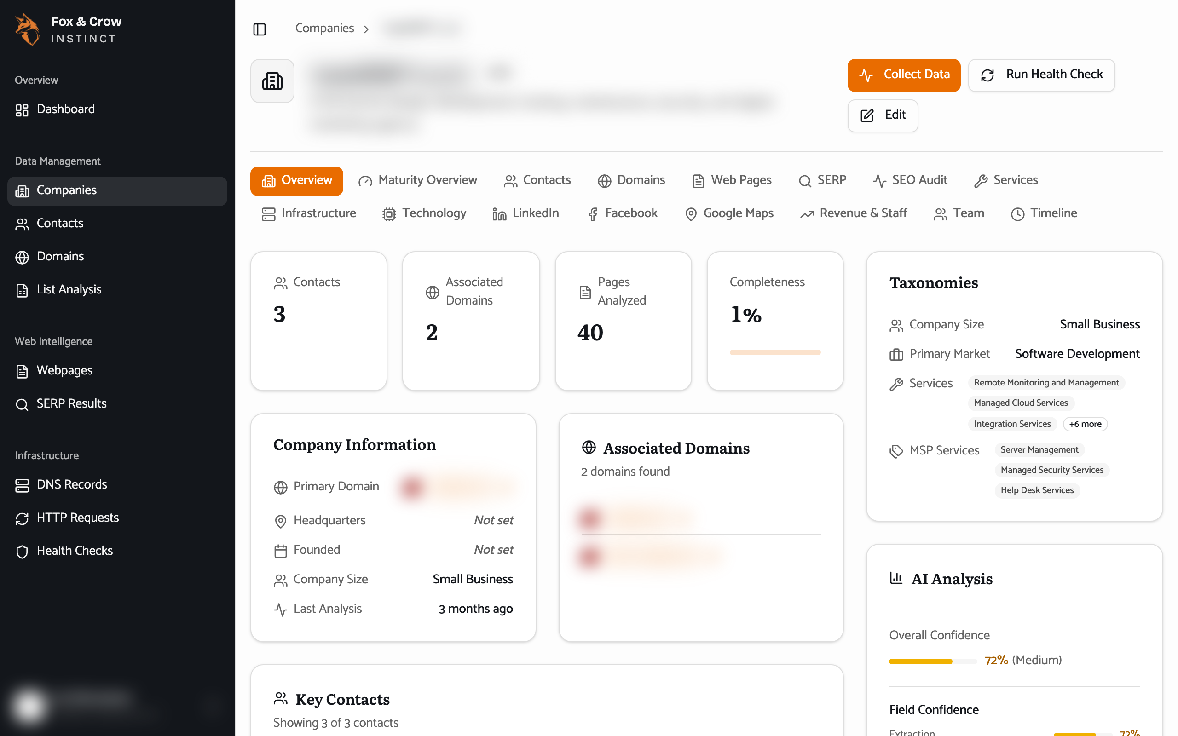Click the Pages Analyzed stat card
The width and height of the screenshot is (1178, 736).
coord(623,321)
